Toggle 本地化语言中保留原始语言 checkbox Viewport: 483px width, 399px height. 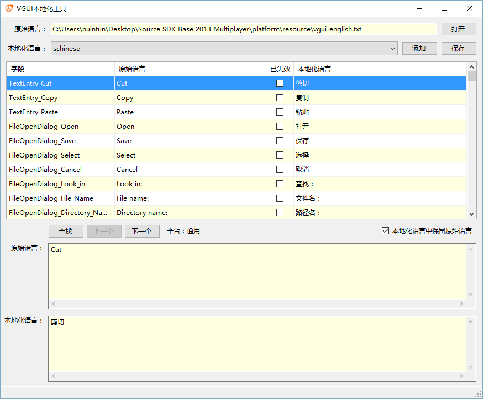click(x=385, y=231)
